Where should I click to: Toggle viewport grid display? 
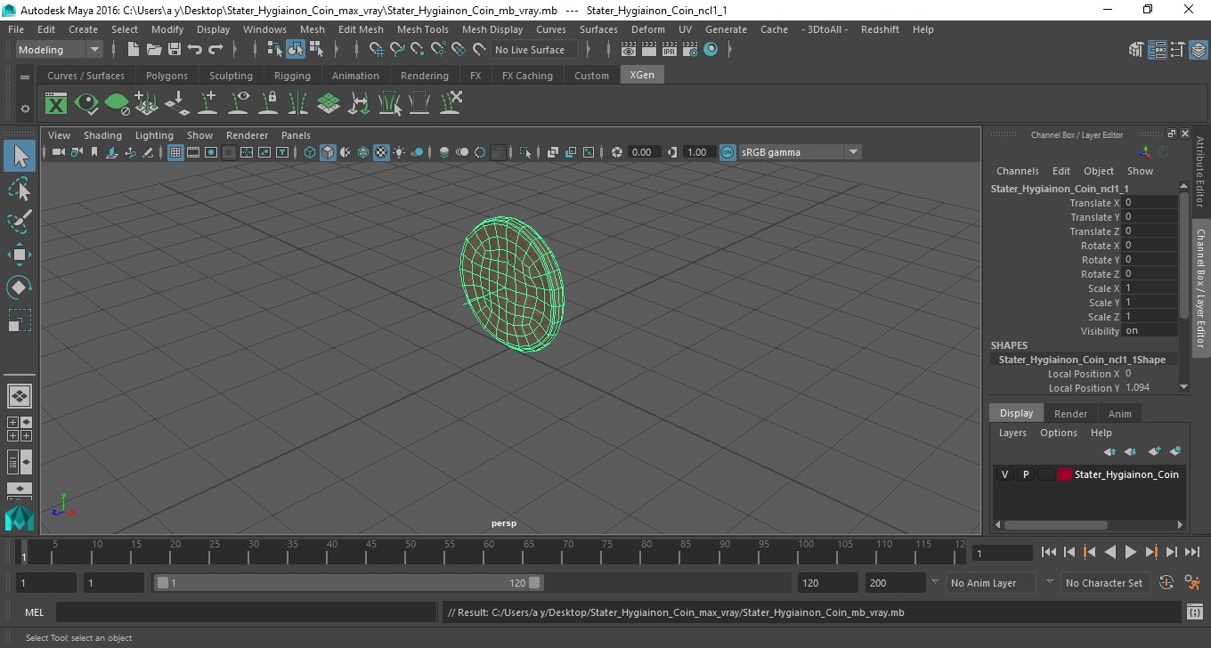[175, 152]
